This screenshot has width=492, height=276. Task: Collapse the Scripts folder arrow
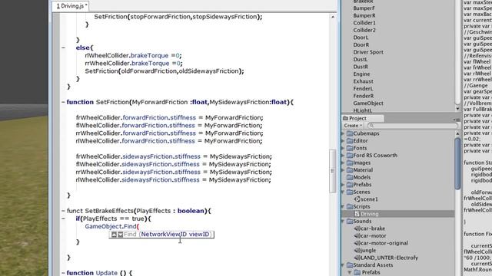point(344,206)
